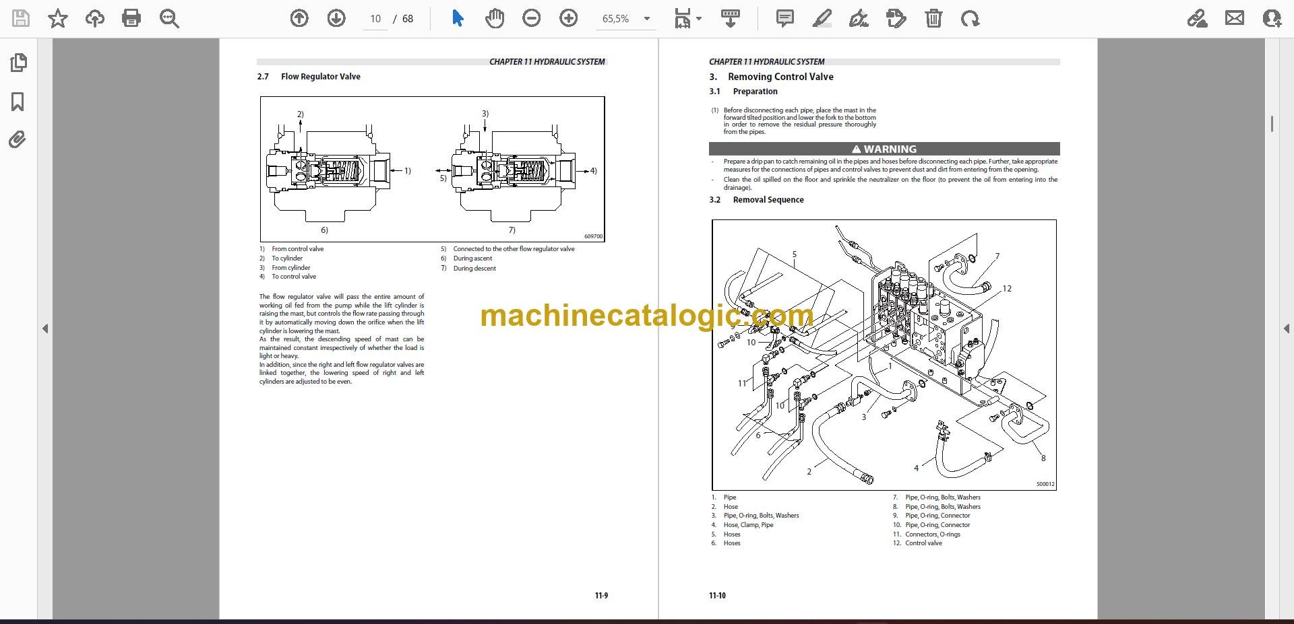Print the document
1294x624 pixels.
[x=131, y=19]
